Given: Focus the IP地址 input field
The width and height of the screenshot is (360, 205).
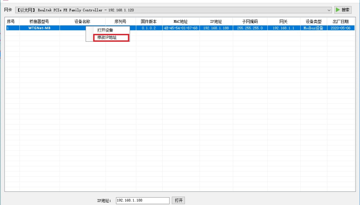Looking at the screenshot, I should pos(143,200).
